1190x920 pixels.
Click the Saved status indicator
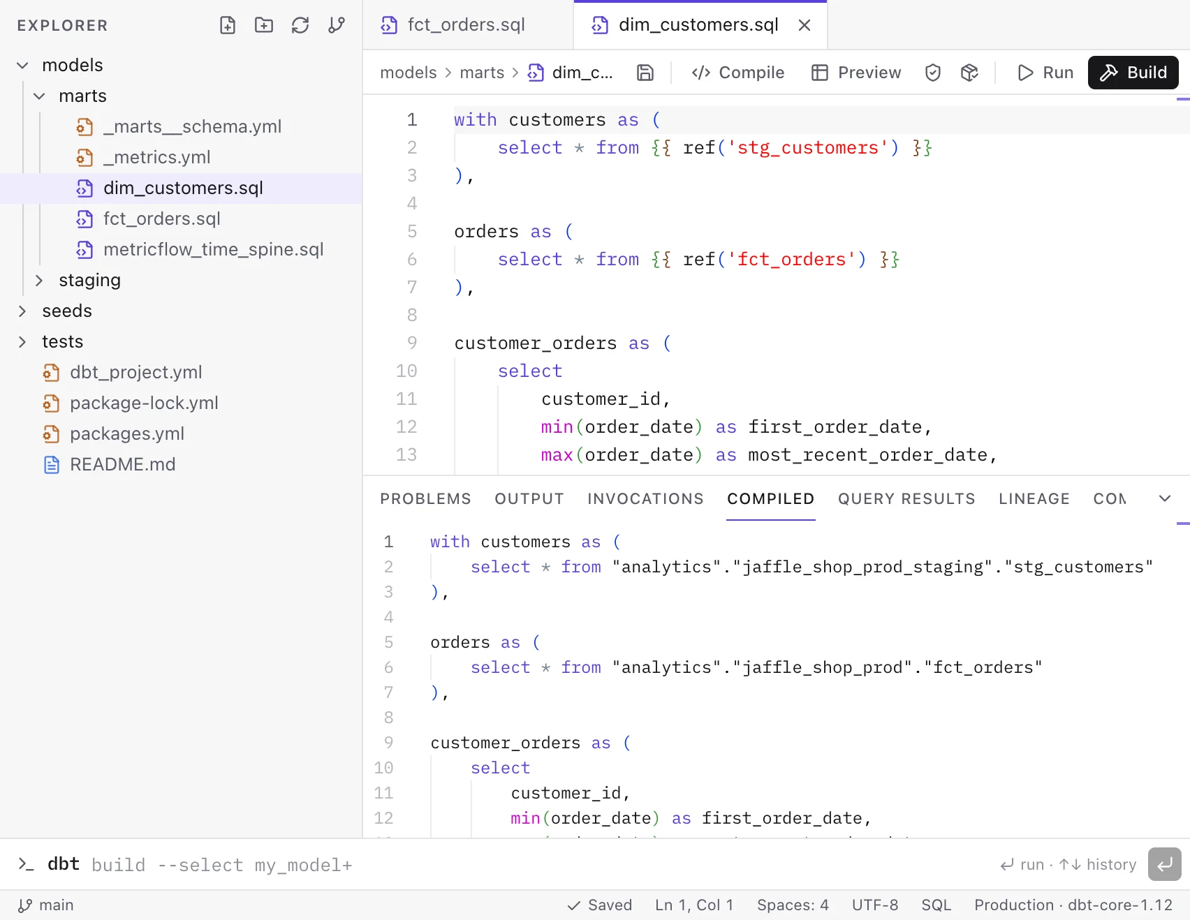600,905
